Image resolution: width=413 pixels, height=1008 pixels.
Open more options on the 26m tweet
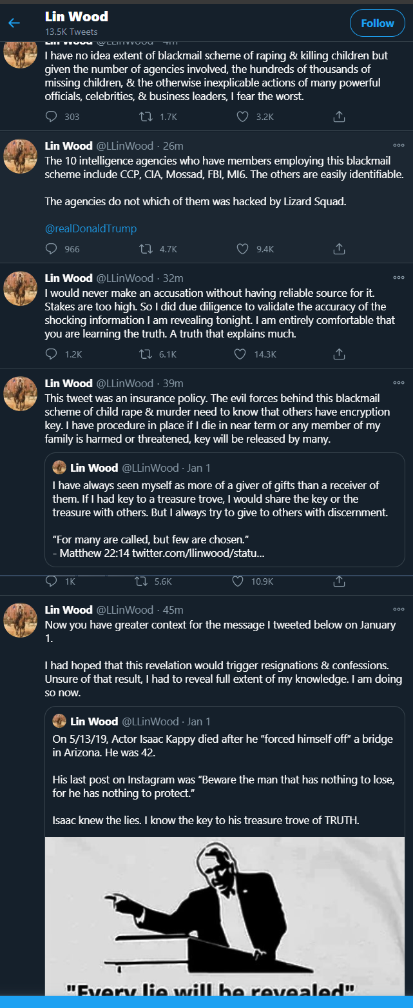pos(399,145)
